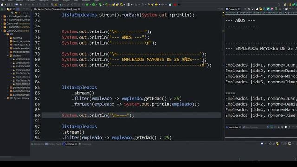Open the Coverage dropdown arrow
297x167 pixels.
click(103, 5)
